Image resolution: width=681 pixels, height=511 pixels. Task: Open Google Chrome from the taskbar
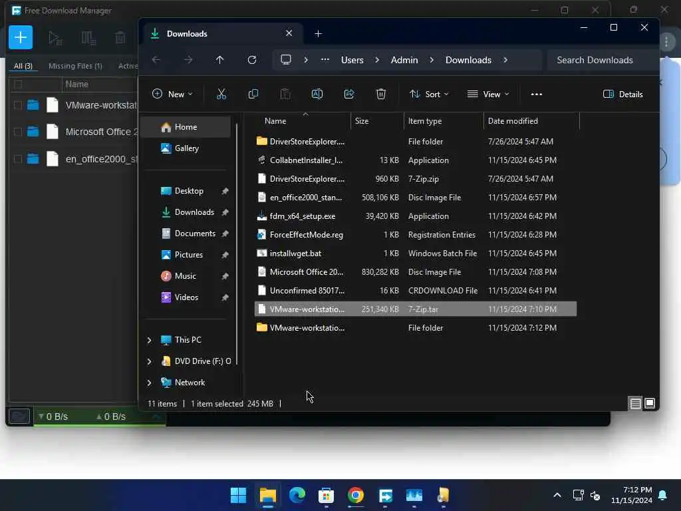356,495
